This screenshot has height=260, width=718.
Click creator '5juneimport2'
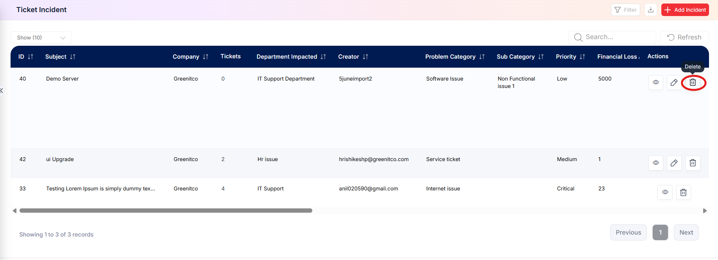click(x=355, y=79)
